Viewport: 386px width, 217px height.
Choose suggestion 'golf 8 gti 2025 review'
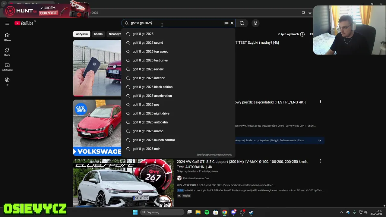click(178, 69)
